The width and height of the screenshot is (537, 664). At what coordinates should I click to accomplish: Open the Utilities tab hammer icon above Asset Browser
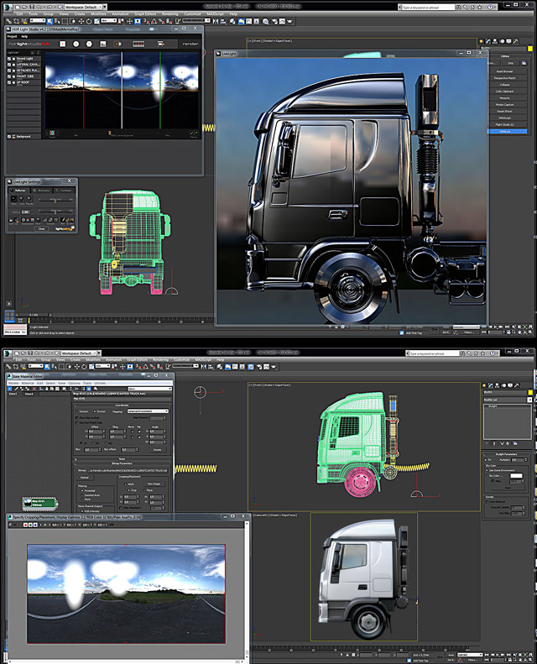[516, 41]
